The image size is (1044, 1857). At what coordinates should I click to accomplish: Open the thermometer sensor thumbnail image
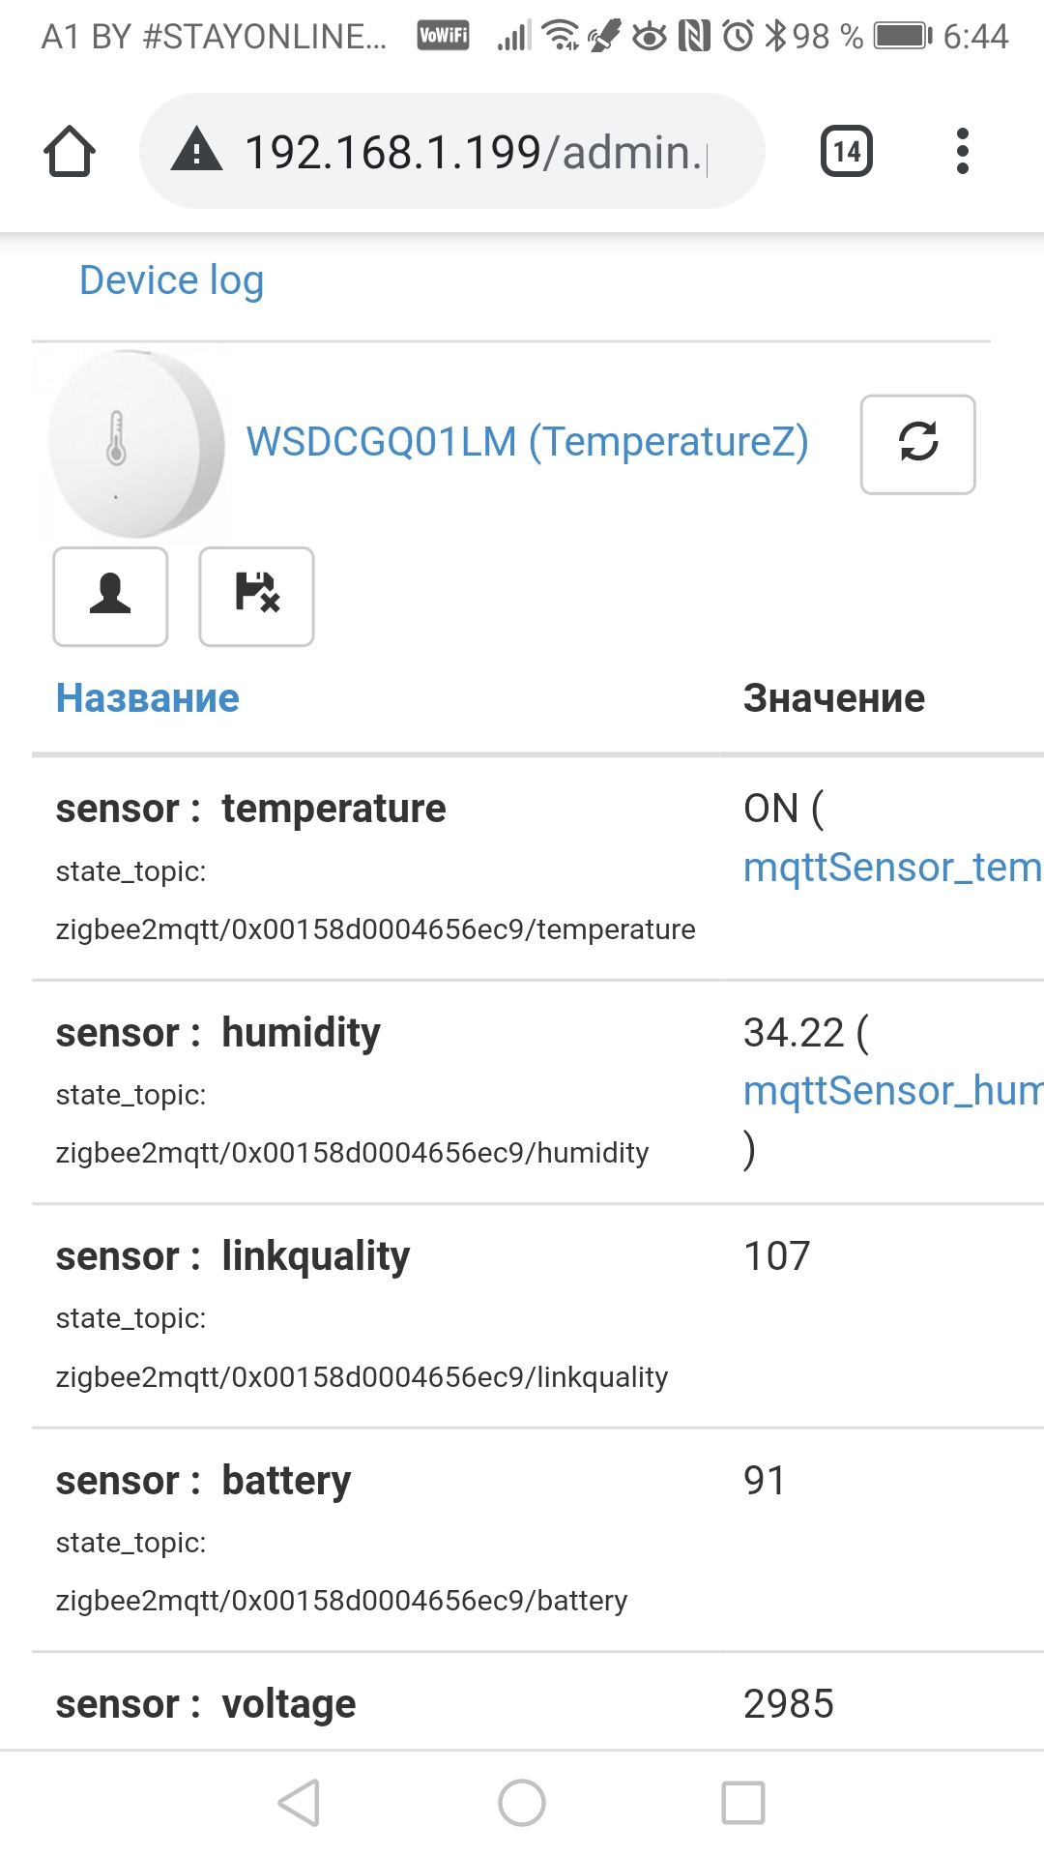pos(135,445)
